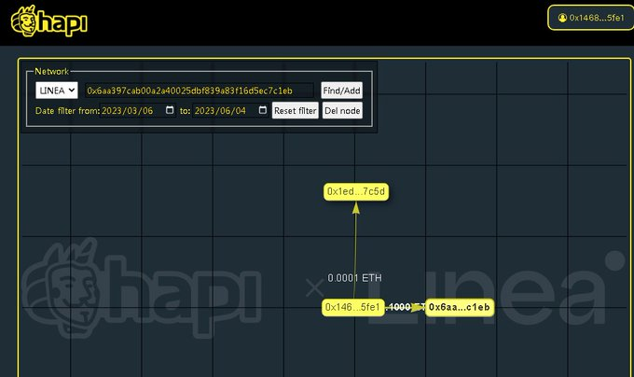The image size is (634, 377).
Task: Click the Network fieldset label
Action: (52, 71)
